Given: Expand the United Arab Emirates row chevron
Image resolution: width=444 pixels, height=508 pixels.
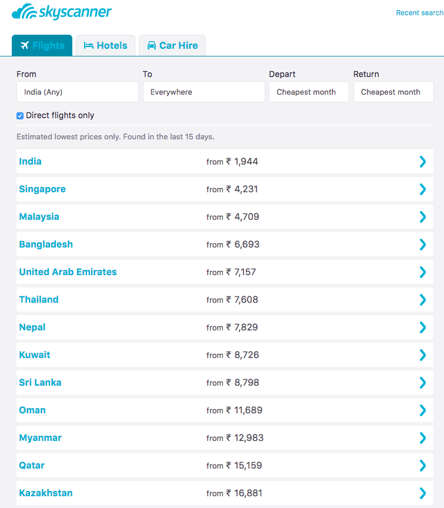Looking at the screenshot, I should pyautogui.click(x=423, y=272).
